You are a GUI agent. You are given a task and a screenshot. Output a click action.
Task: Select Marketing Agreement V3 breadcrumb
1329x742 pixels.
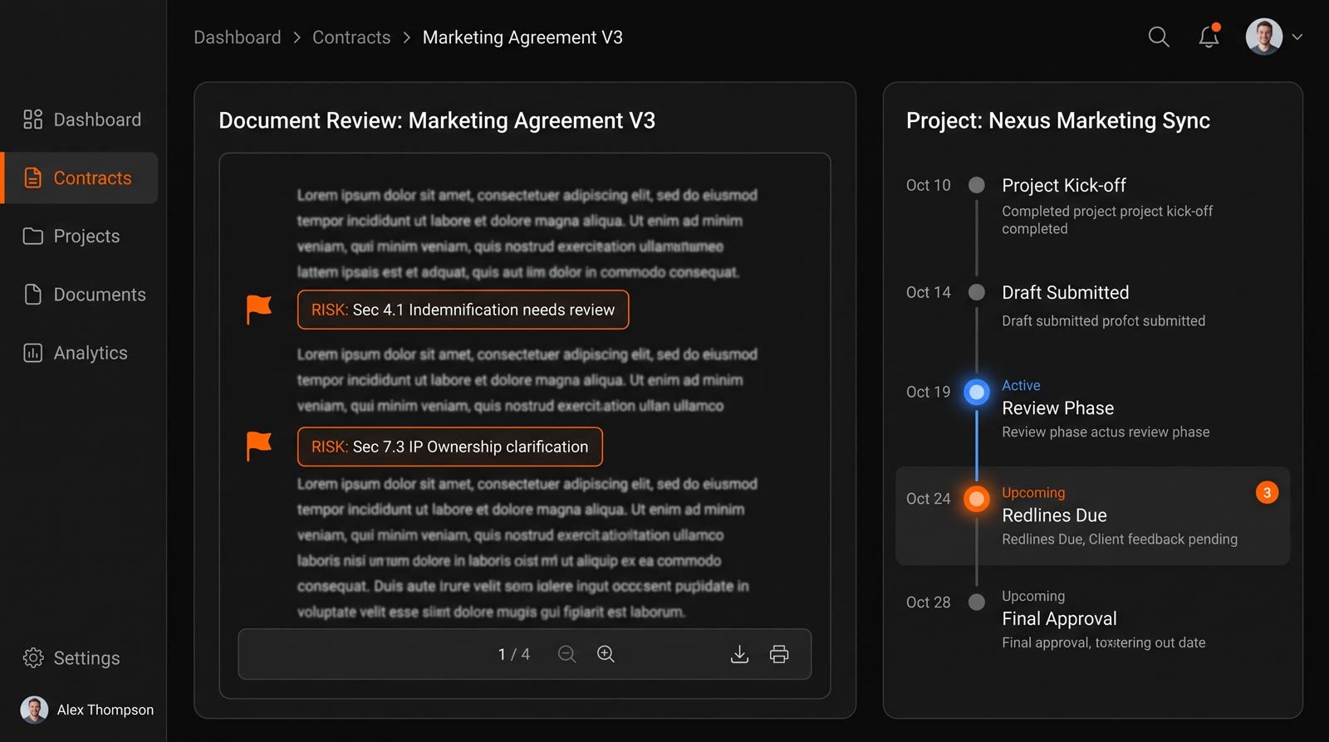(522, 37)
